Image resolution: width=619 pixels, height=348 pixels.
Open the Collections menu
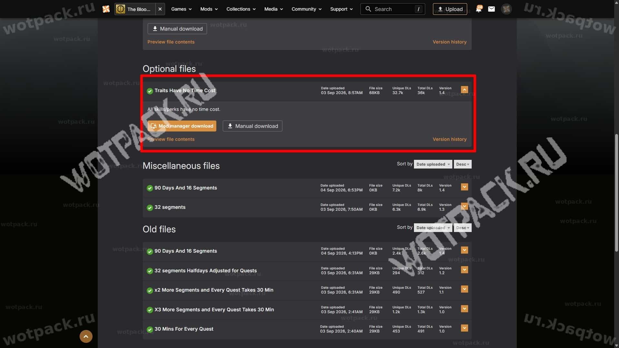[x=241, y=9]
